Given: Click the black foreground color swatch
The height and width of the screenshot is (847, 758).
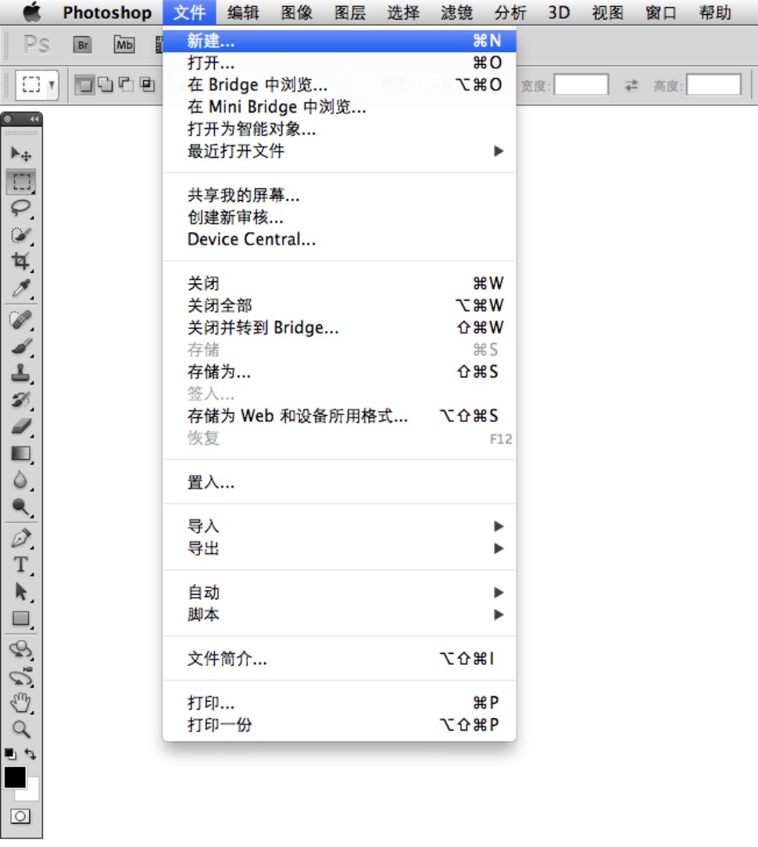Looking at the screenshot, I should tap(15, 777).
